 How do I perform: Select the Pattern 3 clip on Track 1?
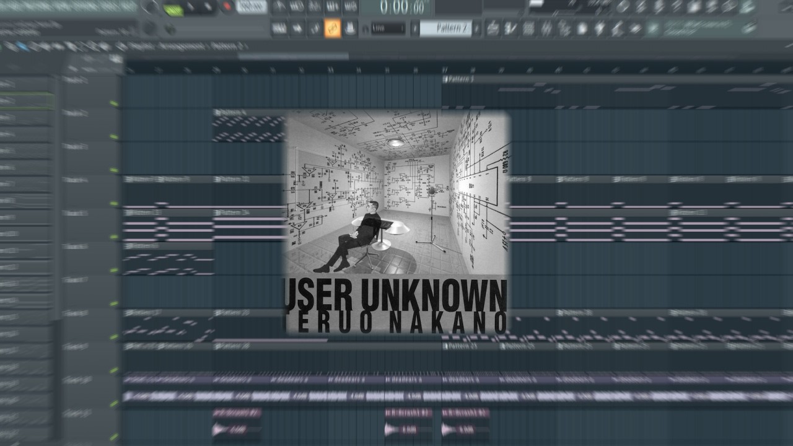pos(617,92)
